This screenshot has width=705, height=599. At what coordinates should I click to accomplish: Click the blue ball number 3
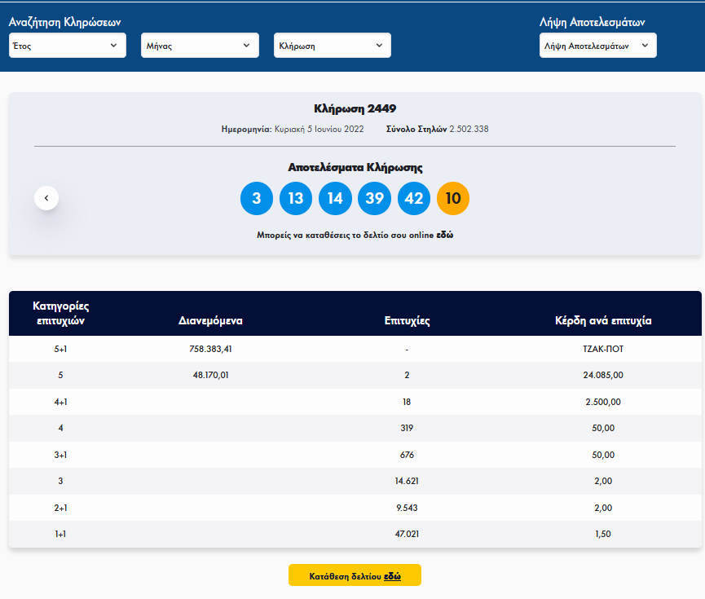[256, 199]
